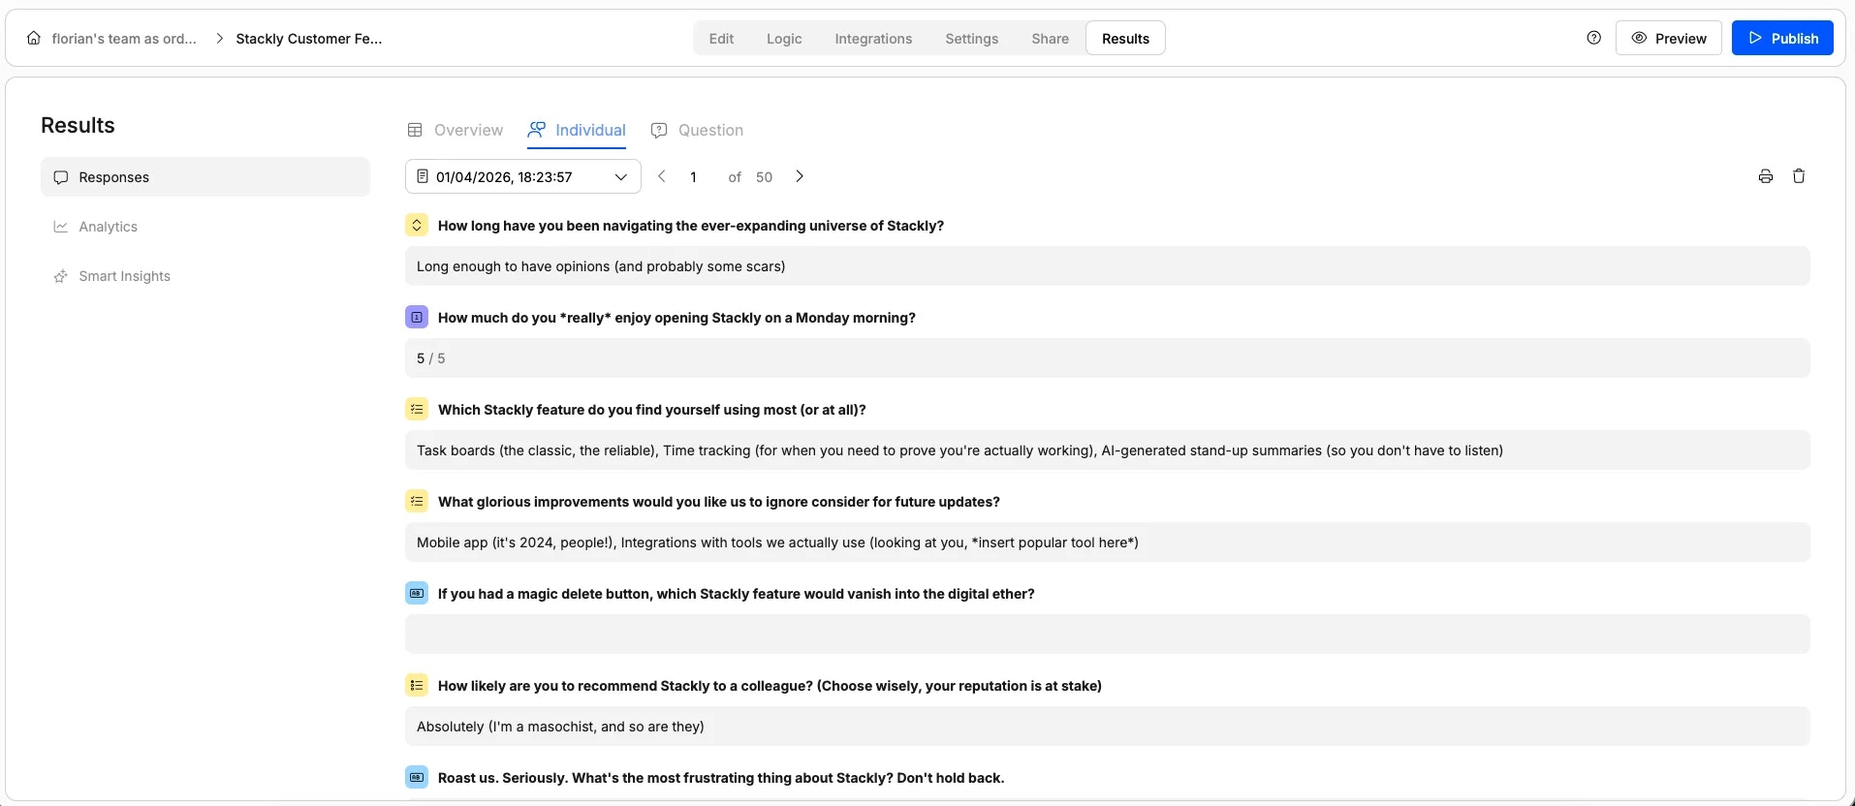Click the response number field showing 1
Viewport: 1855px width, 806px height.
[x=694, y=176]
